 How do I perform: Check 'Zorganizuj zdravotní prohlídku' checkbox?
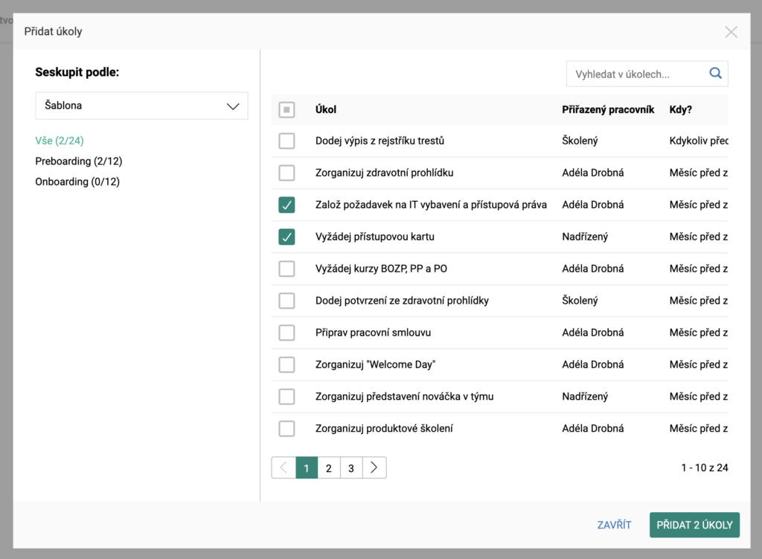click(286, 173)
